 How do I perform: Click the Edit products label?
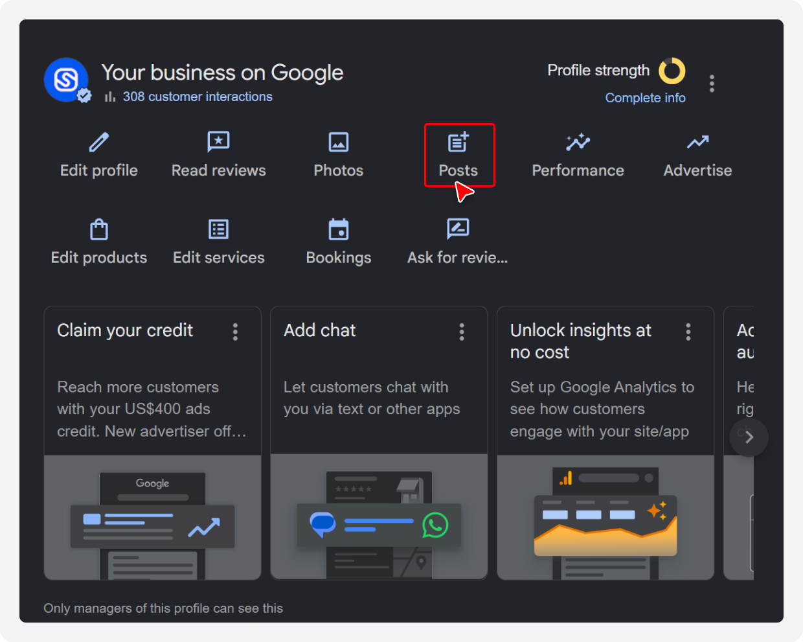pyautogui.click(x=99, y=258)
